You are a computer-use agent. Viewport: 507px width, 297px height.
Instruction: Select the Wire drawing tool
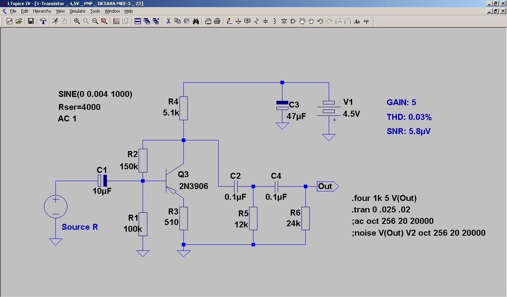(229, 21)
